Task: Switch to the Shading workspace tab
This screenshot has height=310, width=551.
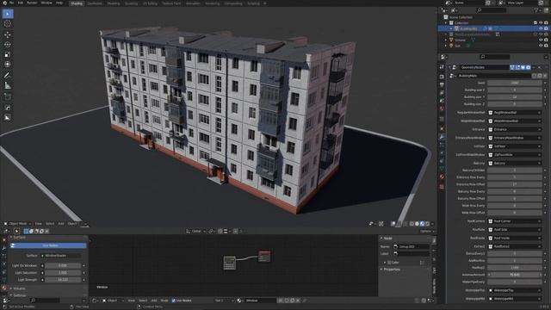Action: point(77,3)
